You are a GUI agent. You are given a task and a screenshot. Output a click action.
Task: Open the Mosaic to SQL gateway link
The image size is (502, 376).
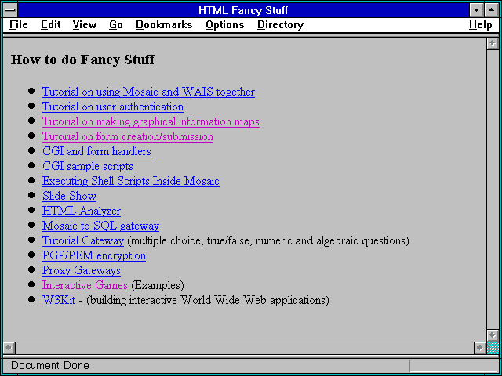(100, 226)
